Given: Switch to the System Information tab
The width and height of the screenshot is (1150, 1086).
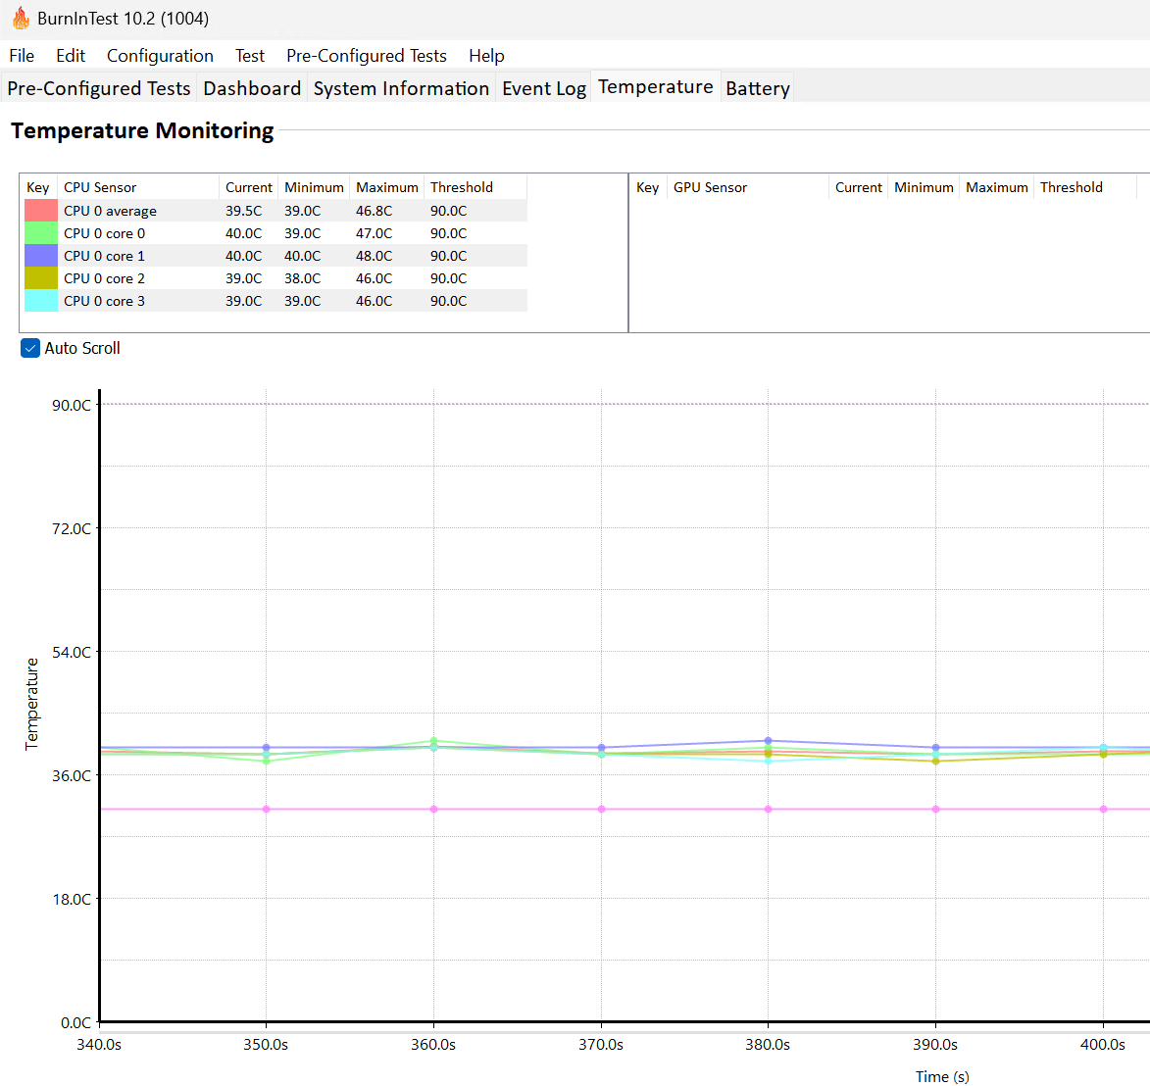Looking at the screenshot, I should (x=401, y=88).
